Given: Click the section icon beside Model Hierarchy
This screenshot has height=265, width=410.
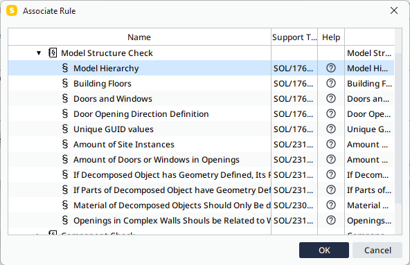Looking at the screenshot, I should (65, 68).
